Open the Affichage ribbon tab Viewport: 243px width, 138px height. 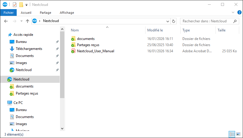pos(67,13)
